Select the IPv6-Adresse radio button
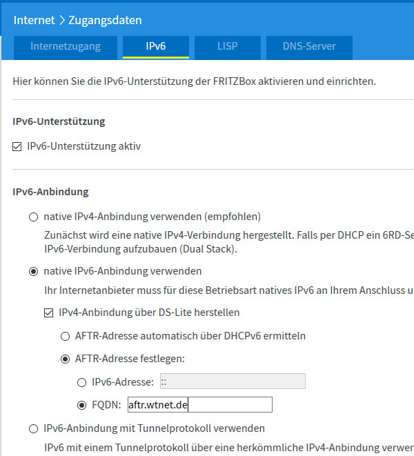 point(81,382)
